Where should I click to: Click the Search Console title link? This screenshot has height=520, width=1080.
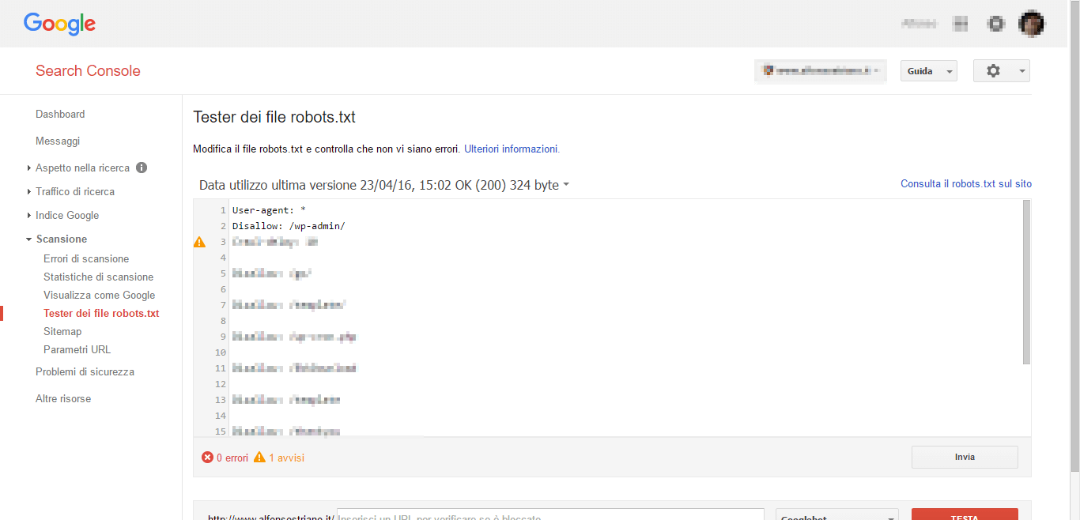tap(88, 71)
